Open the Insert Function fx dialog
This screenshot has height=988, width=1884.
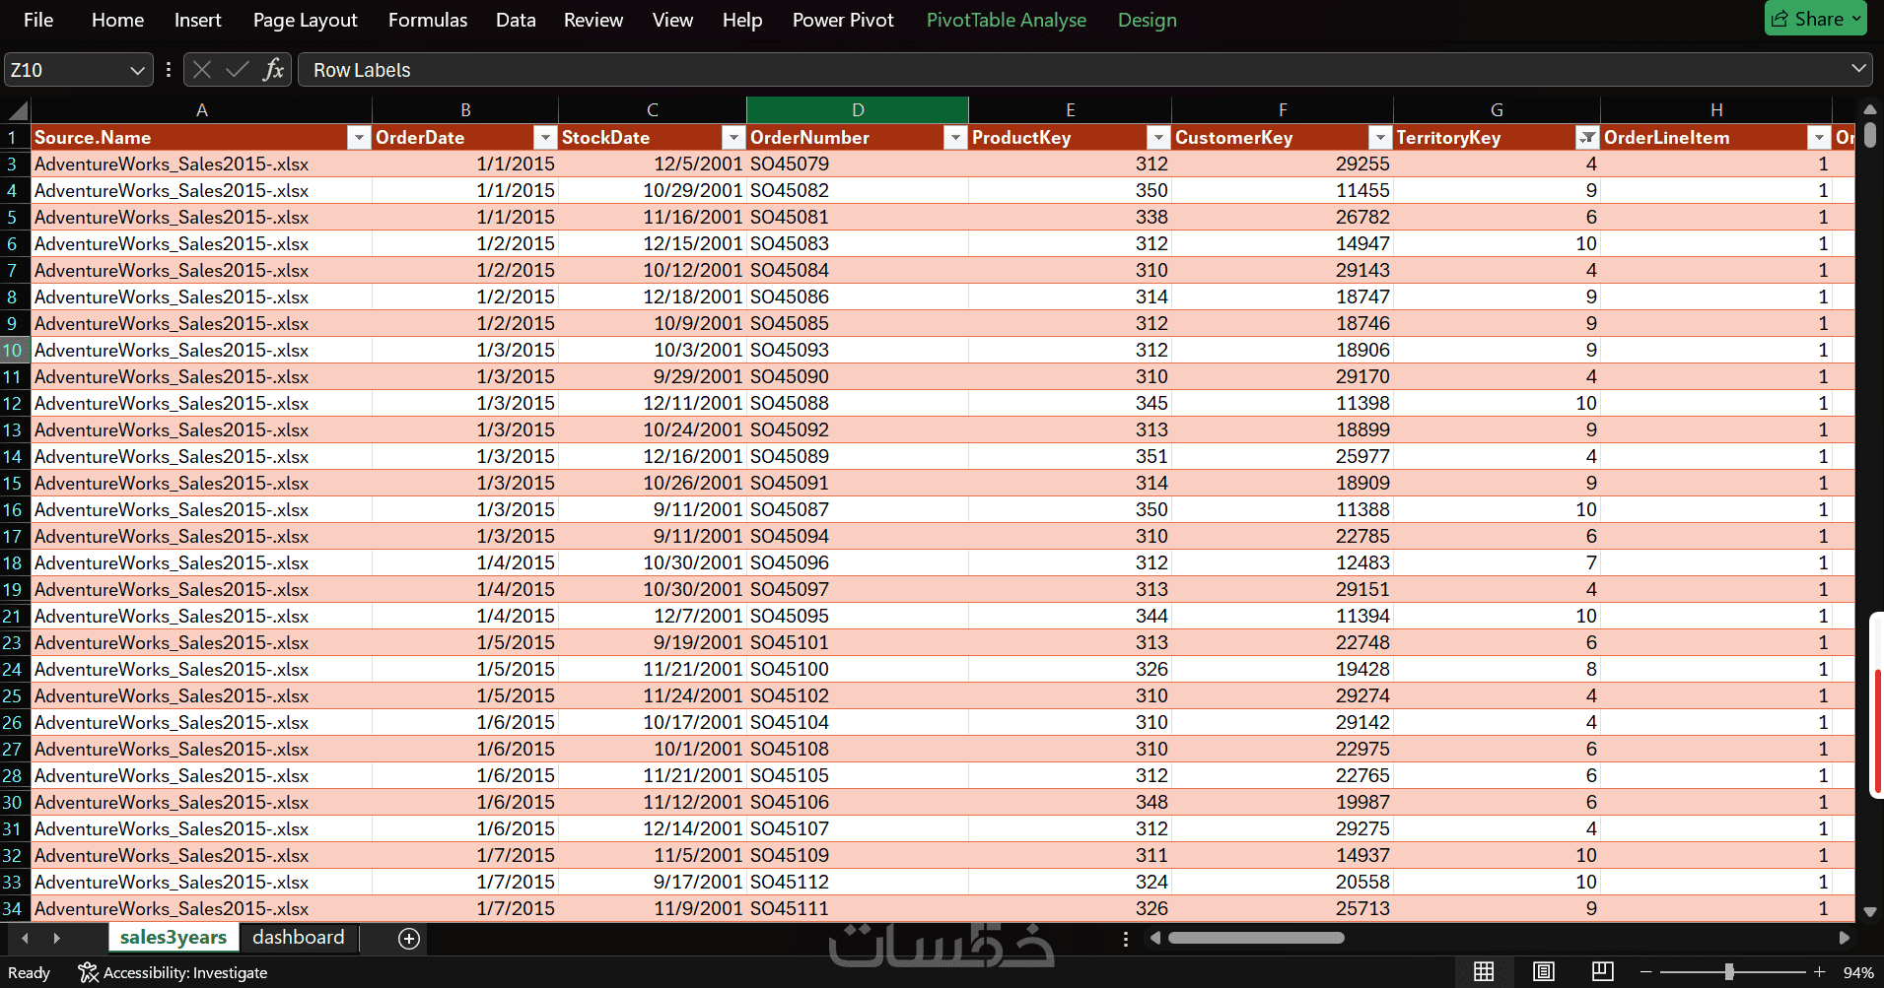pyautogui.click(x=273, y=69)
